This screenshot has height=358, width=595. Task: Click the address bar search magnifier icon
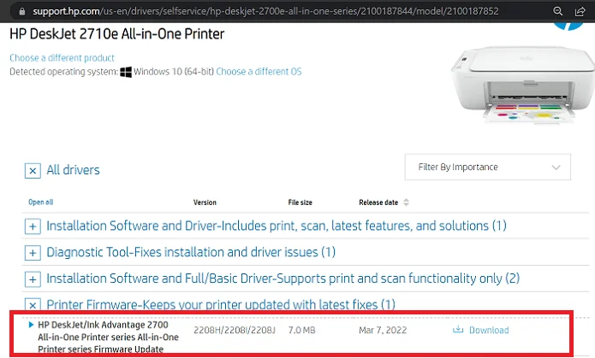[x=558, y=11]
